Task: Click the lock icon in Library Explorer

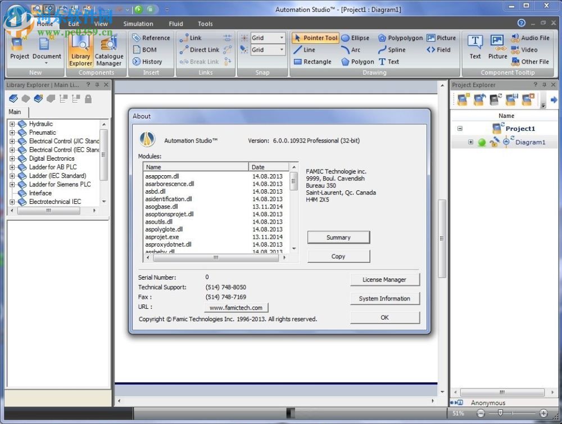Action: click(88, 99)
